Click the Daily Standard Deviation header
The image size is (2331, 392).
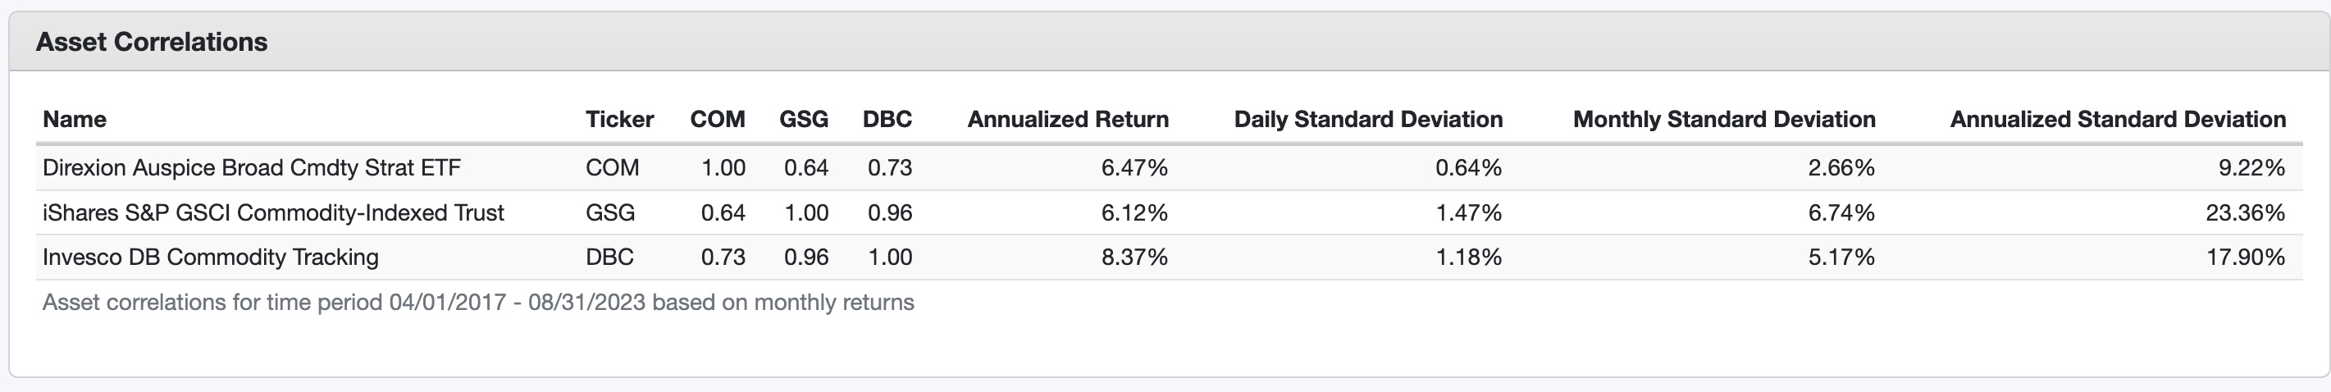[1367, 120]
